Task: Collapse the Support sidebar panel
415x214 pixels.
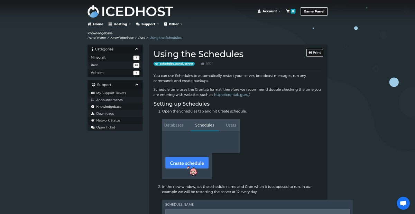Action: (137, 85)
